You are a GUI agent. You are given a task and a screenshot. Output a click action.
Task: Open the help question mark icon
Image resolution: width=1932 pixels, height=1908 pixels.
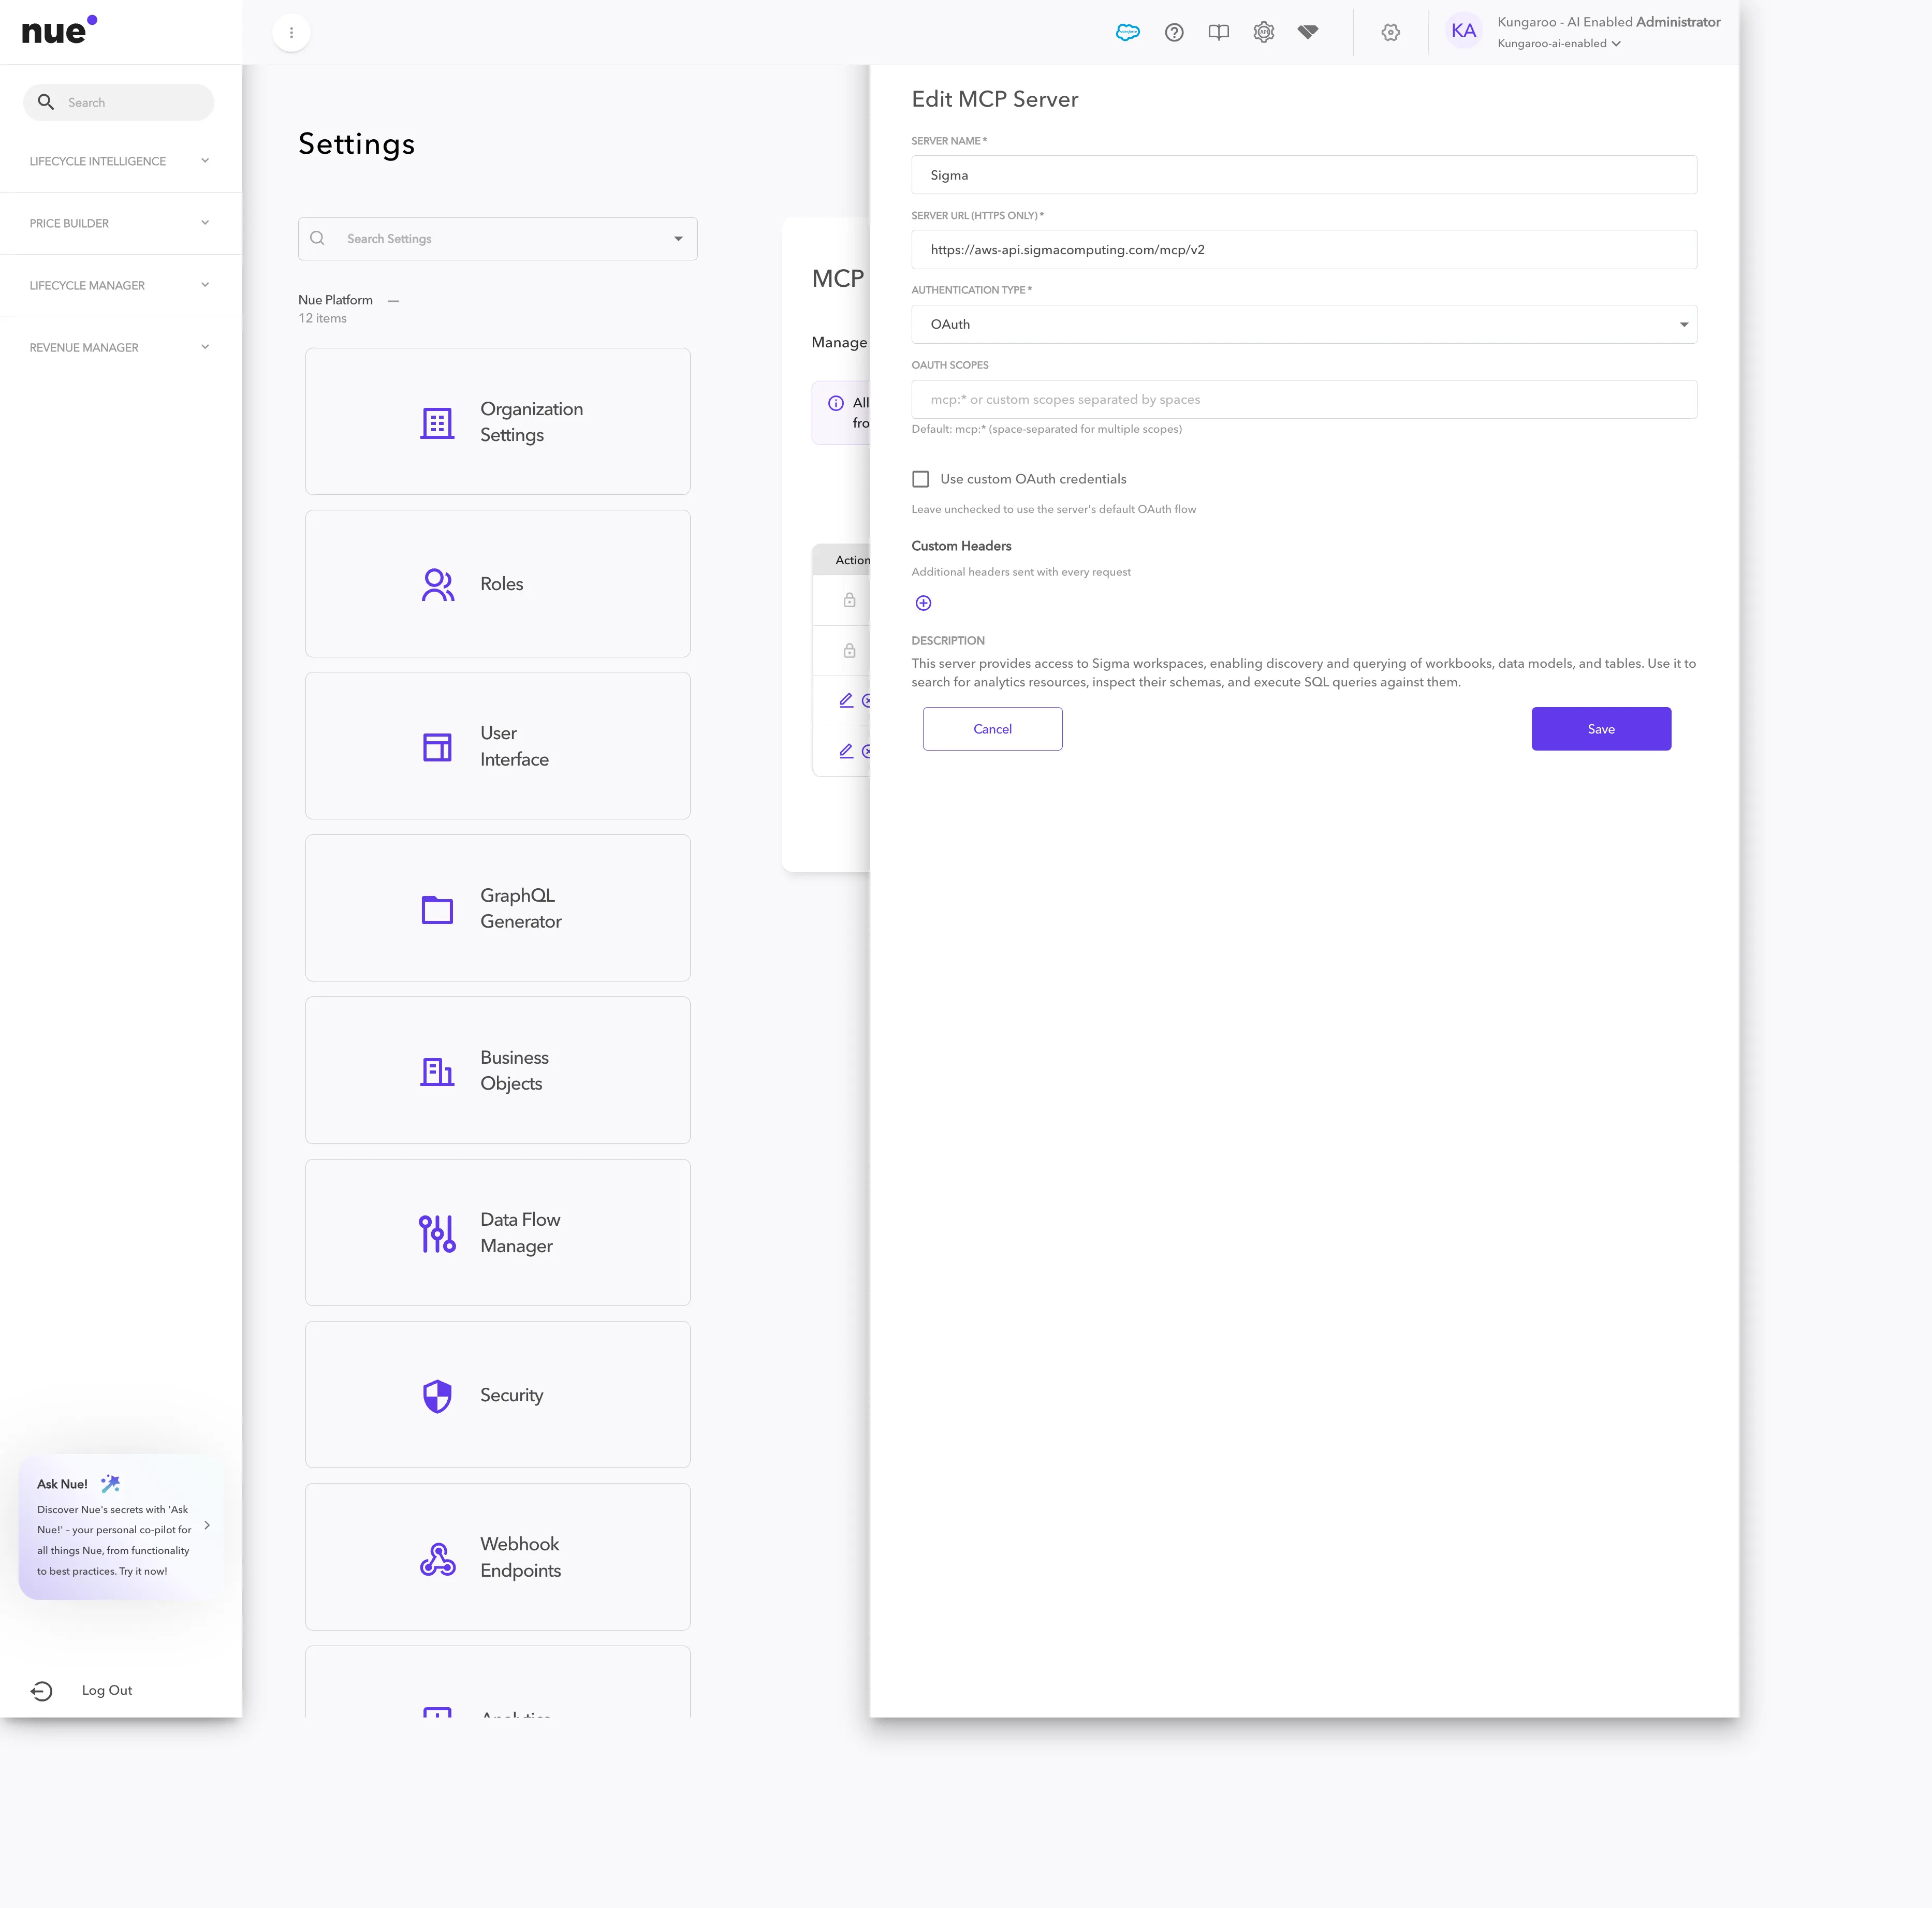1174,32
